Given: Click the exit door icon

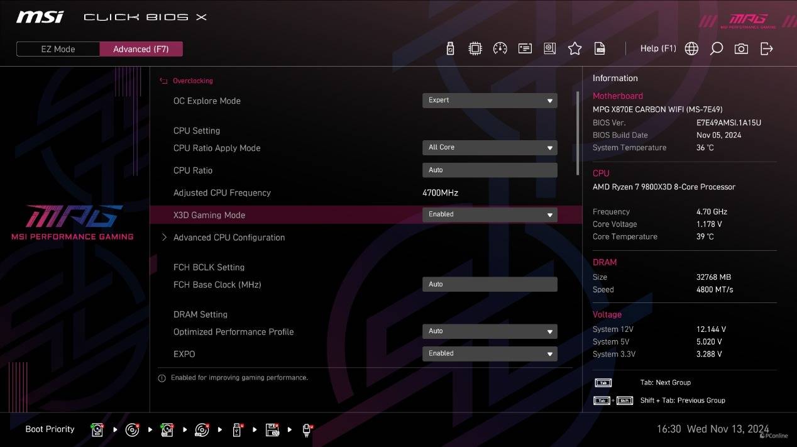Looking at the screenshot, I should [766, 49].
